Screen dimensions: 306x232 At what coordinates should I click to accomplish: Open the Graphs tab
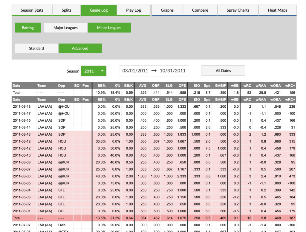pos(167,10)
